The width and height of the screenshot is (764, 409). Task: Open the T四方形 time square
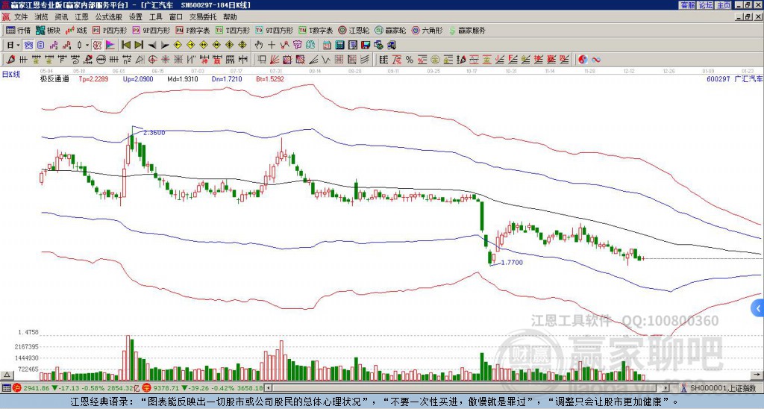(233, 30)
